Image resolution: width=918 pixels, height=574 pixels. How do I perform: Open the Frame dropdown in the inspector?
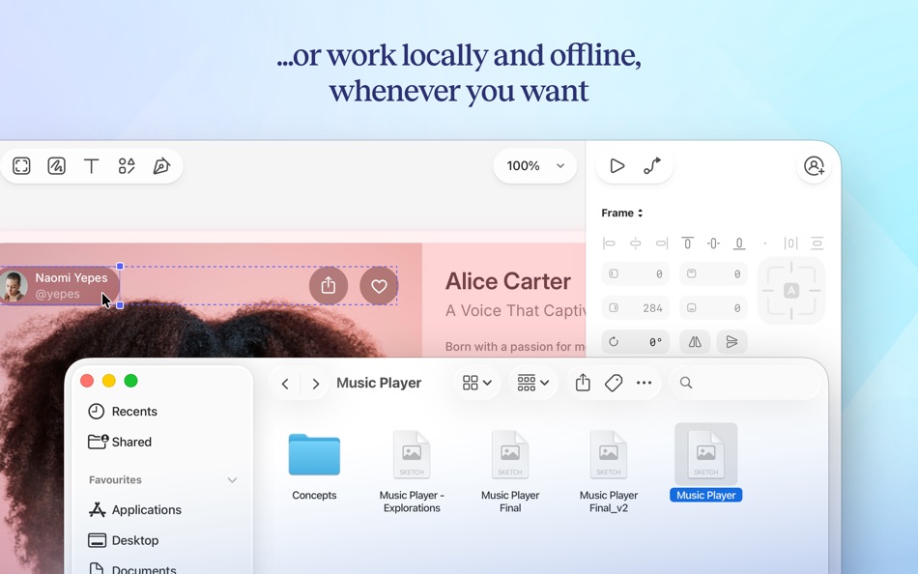point(622,213)
